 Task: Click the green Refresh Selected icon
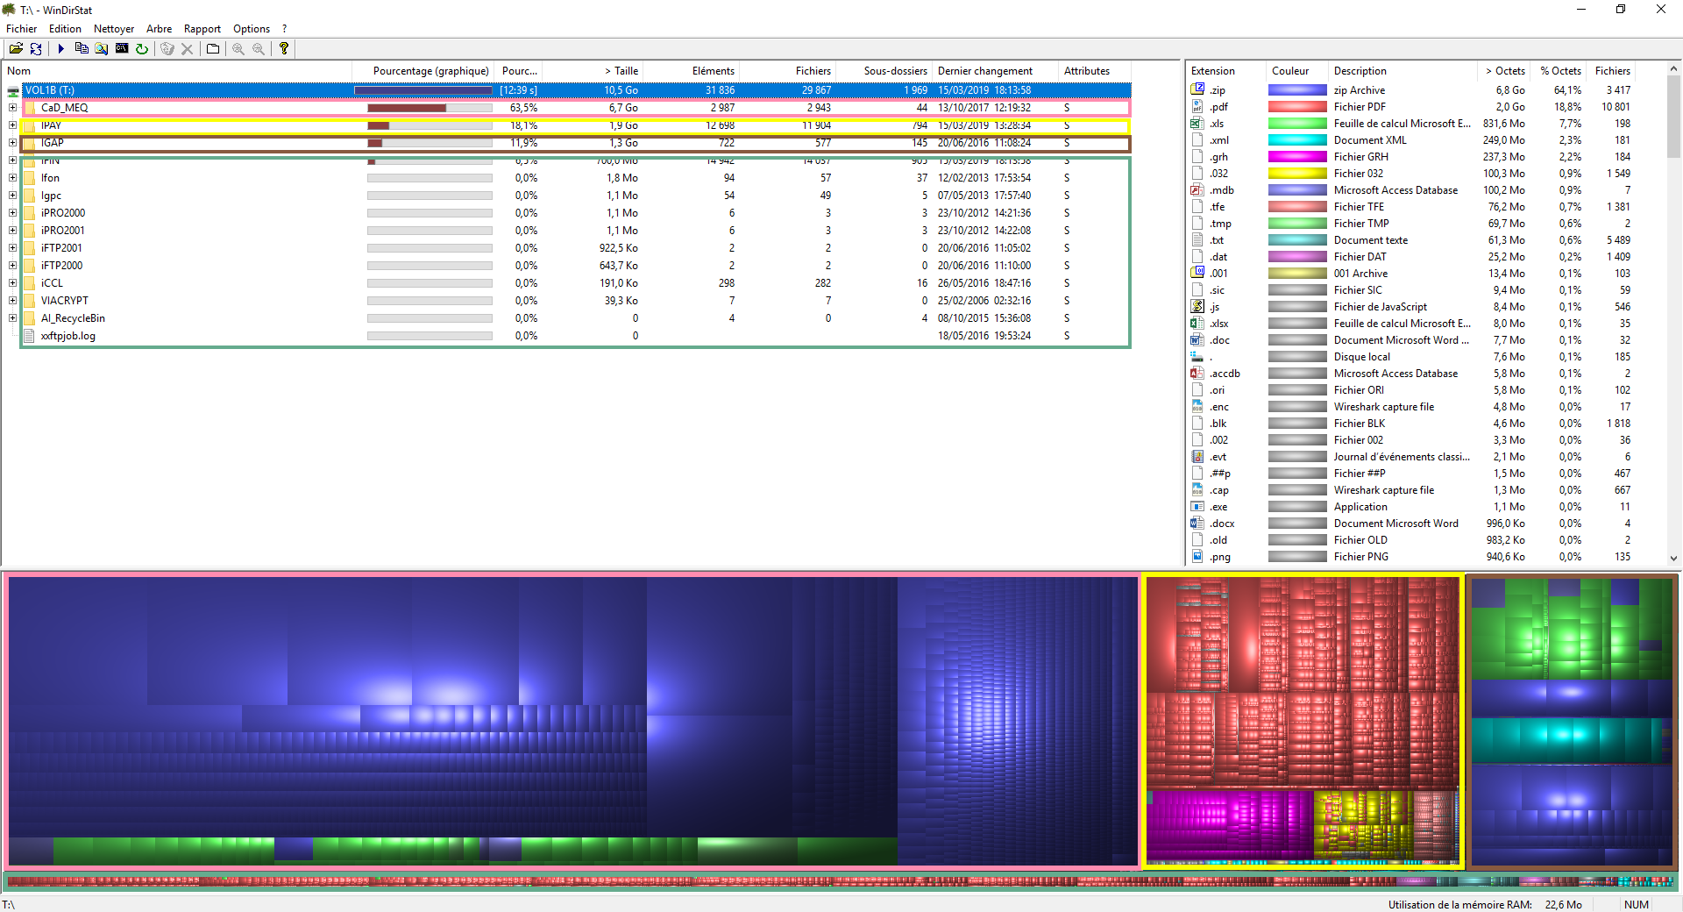click(x=142, y=49)
